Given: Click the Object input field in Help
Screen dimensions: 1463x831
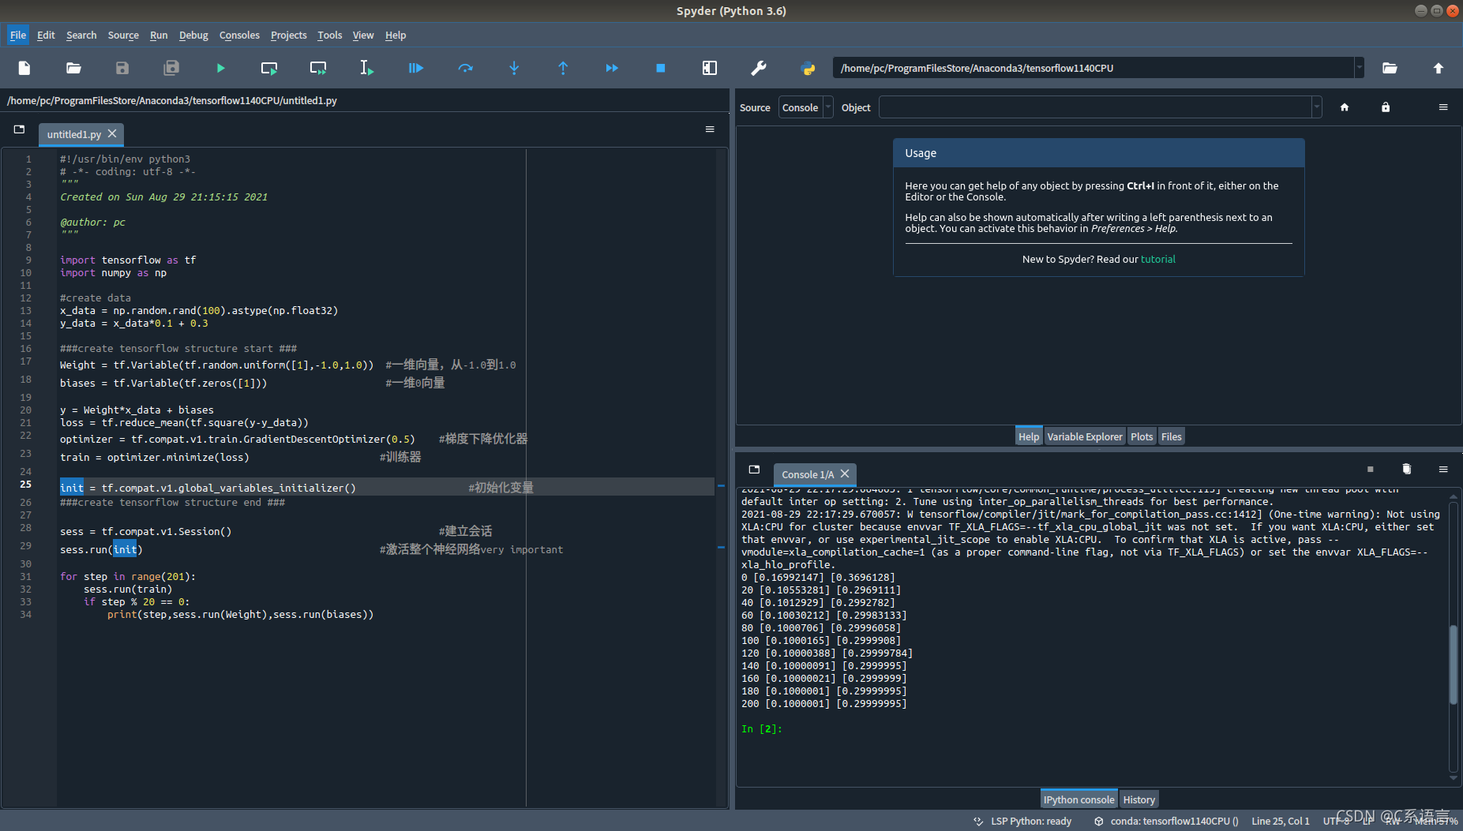Looking at the screenshot, I should pos(1095,107).
